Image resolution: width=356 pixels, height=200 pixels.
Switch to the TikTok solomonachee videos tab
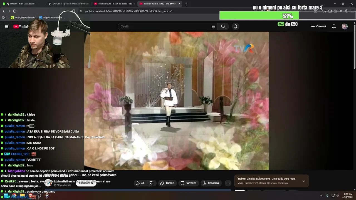pyautogui.click(x=68, y=4)
